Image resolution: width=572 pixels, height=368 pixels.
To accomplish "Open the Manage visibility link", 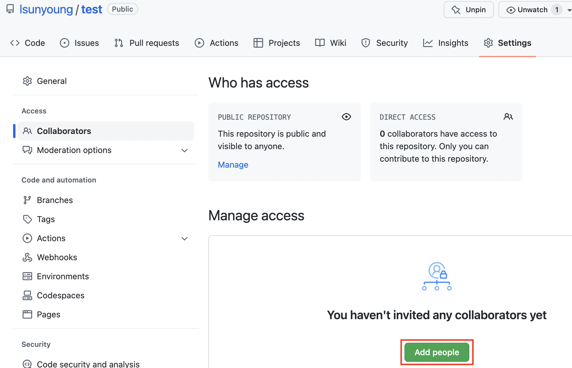I will [x=233, y=165].
